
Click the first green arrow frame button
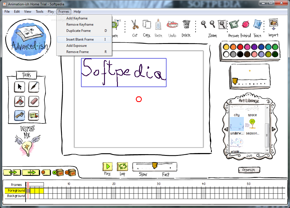(x=12, y=172)
